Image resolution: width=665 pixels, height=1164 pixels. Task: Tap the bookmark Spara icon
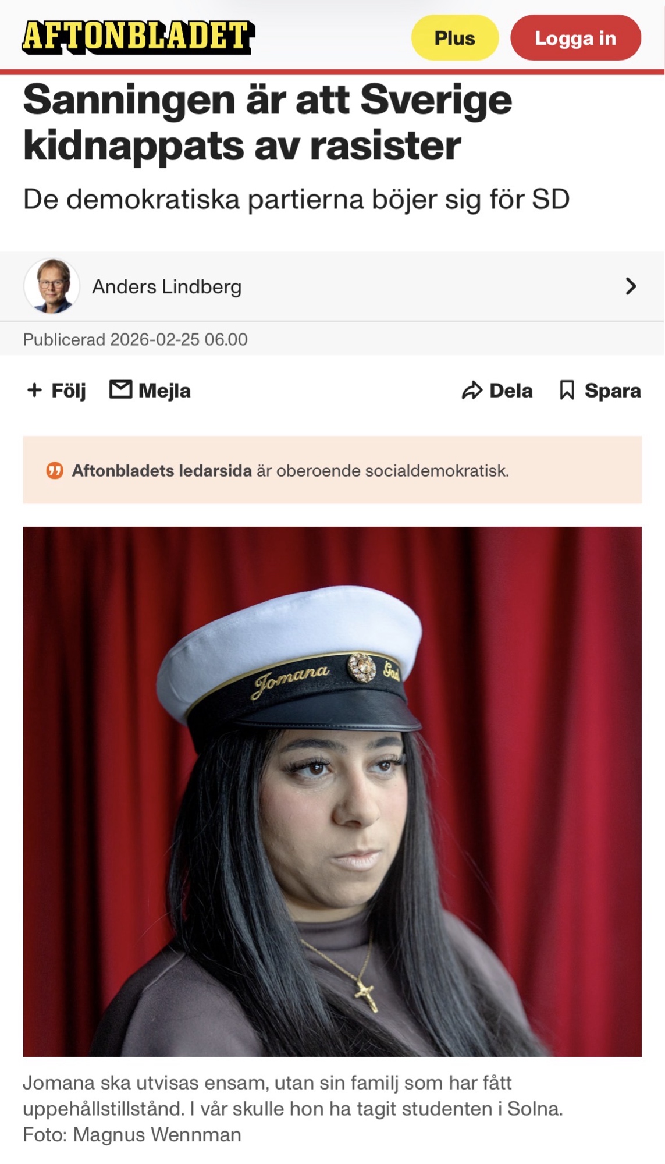(x=567, y=390)
